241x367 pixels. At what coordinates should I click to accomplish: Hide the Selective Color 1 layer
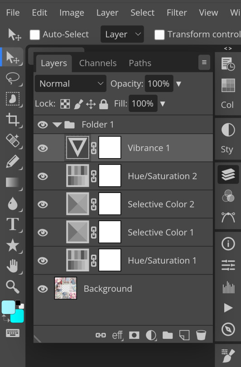pos(43,232)
